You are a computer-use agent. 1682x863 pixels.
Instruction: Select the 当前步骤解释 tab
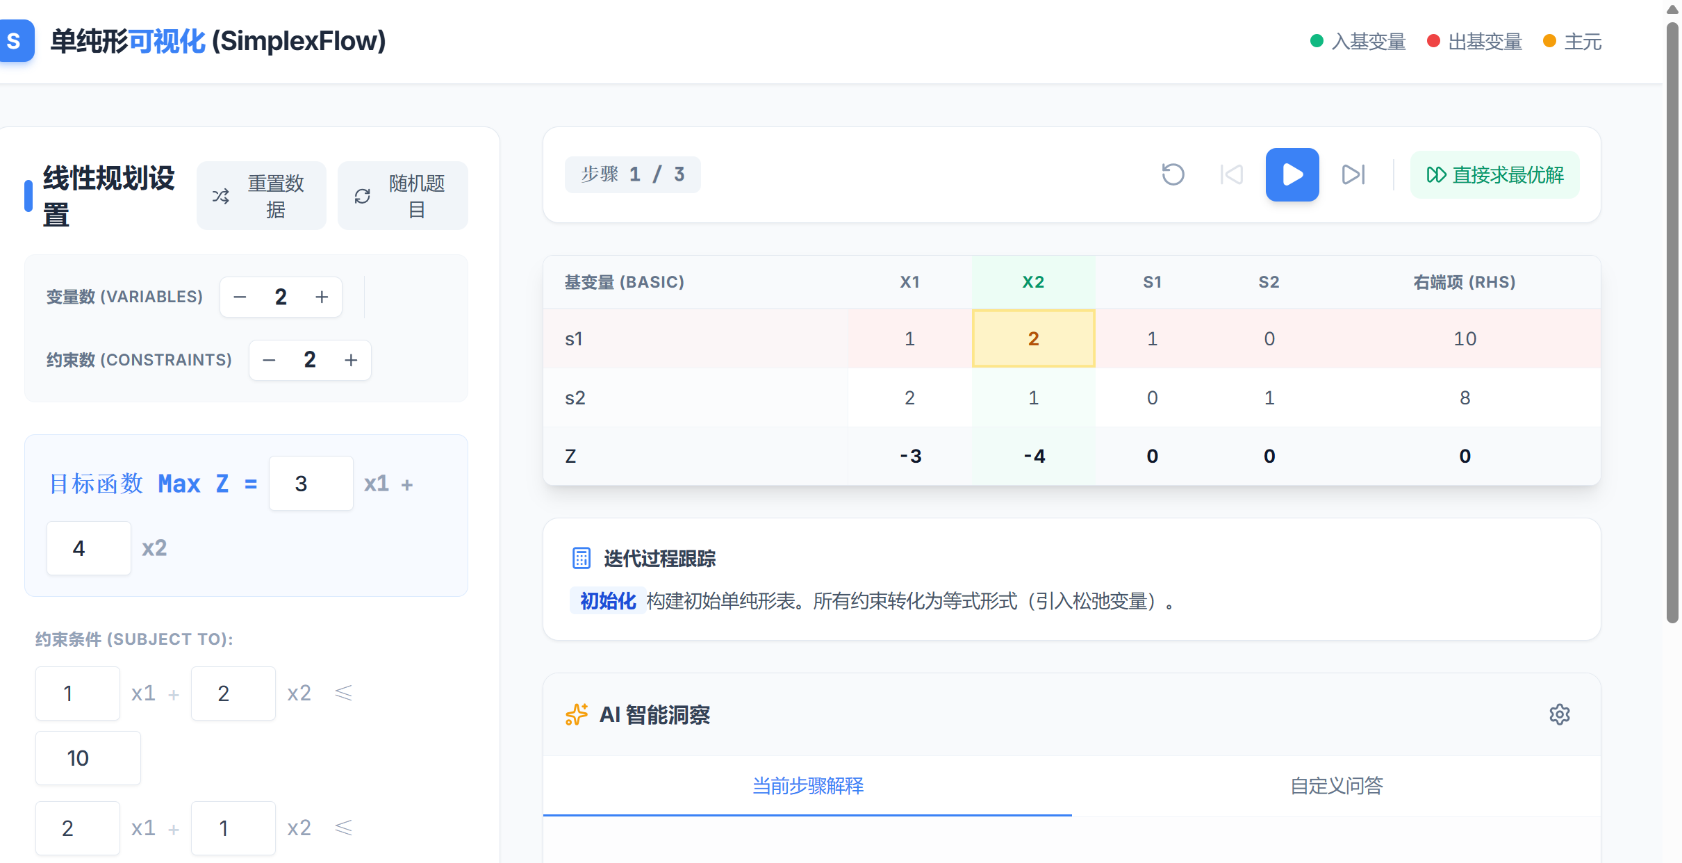point(807,786)
